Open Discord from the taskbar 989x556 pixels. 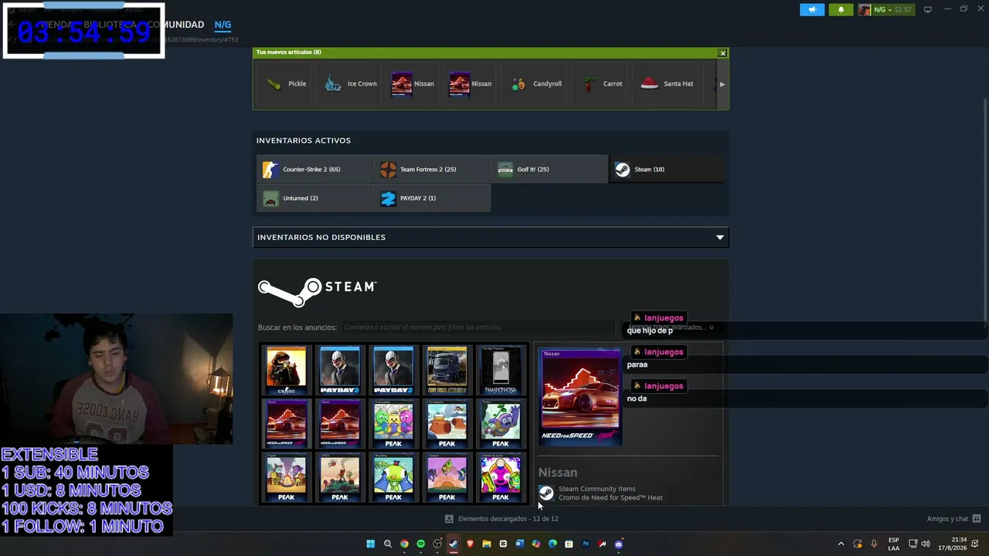coord(618,544)
